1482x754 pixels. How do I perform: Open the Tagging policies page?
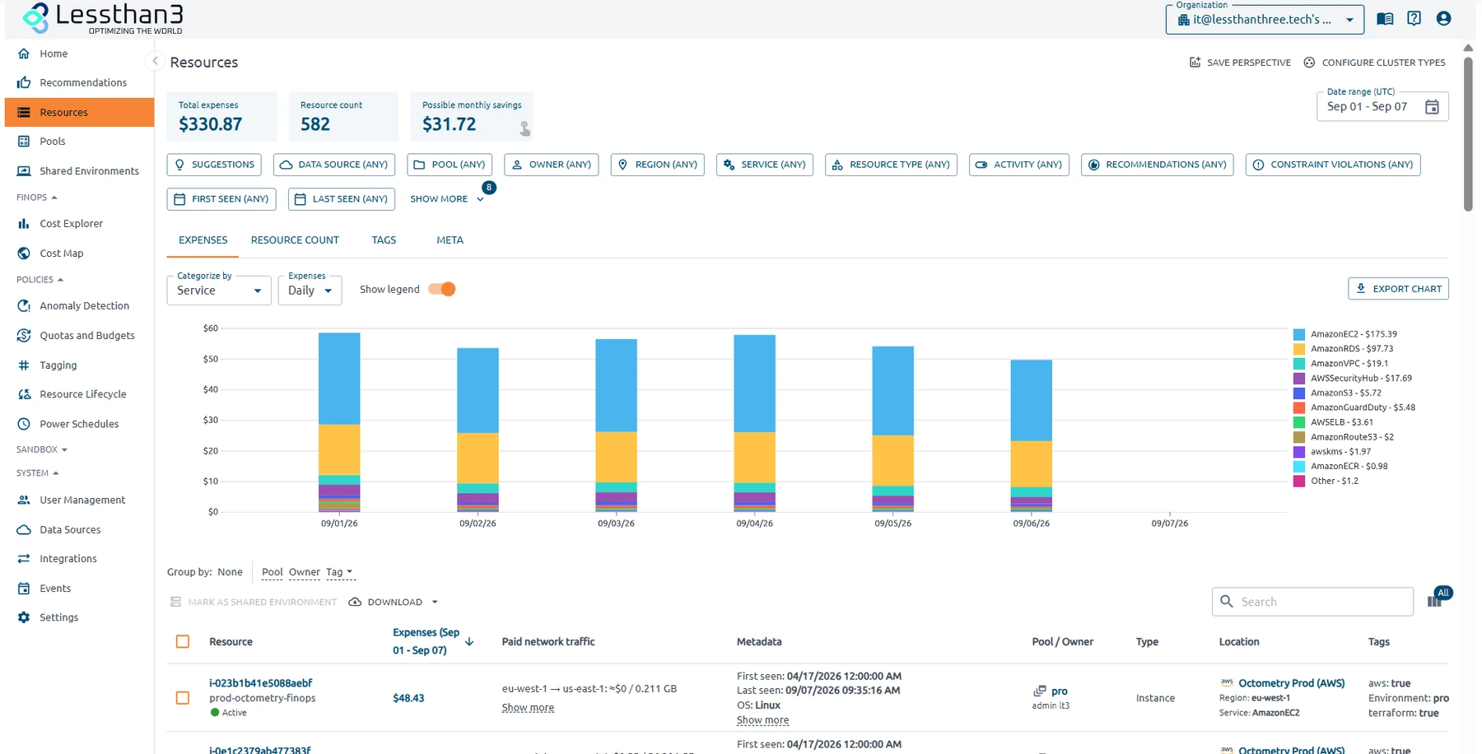58,365
